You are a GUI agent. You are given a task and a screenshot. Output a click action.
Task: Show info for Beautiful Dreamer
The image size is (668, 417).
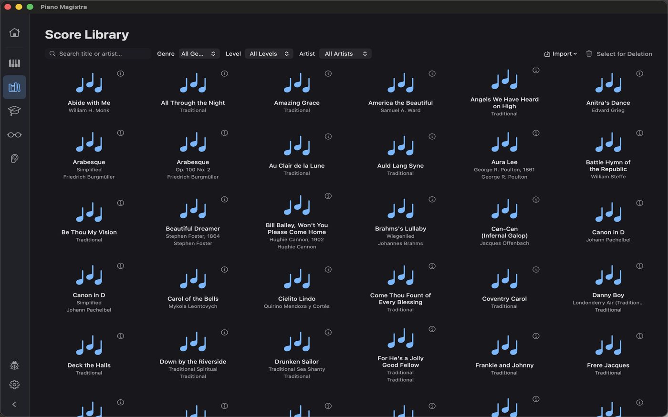(x=224, y=199)
